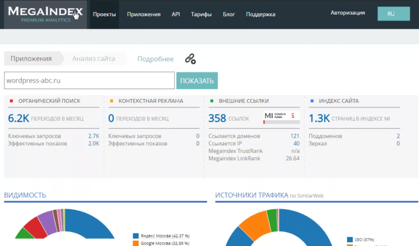Image resolution: width=419 pixels, height=246 pixels.
Task: Click the blue Индекс сайта marker
Action: coord(312,101)
